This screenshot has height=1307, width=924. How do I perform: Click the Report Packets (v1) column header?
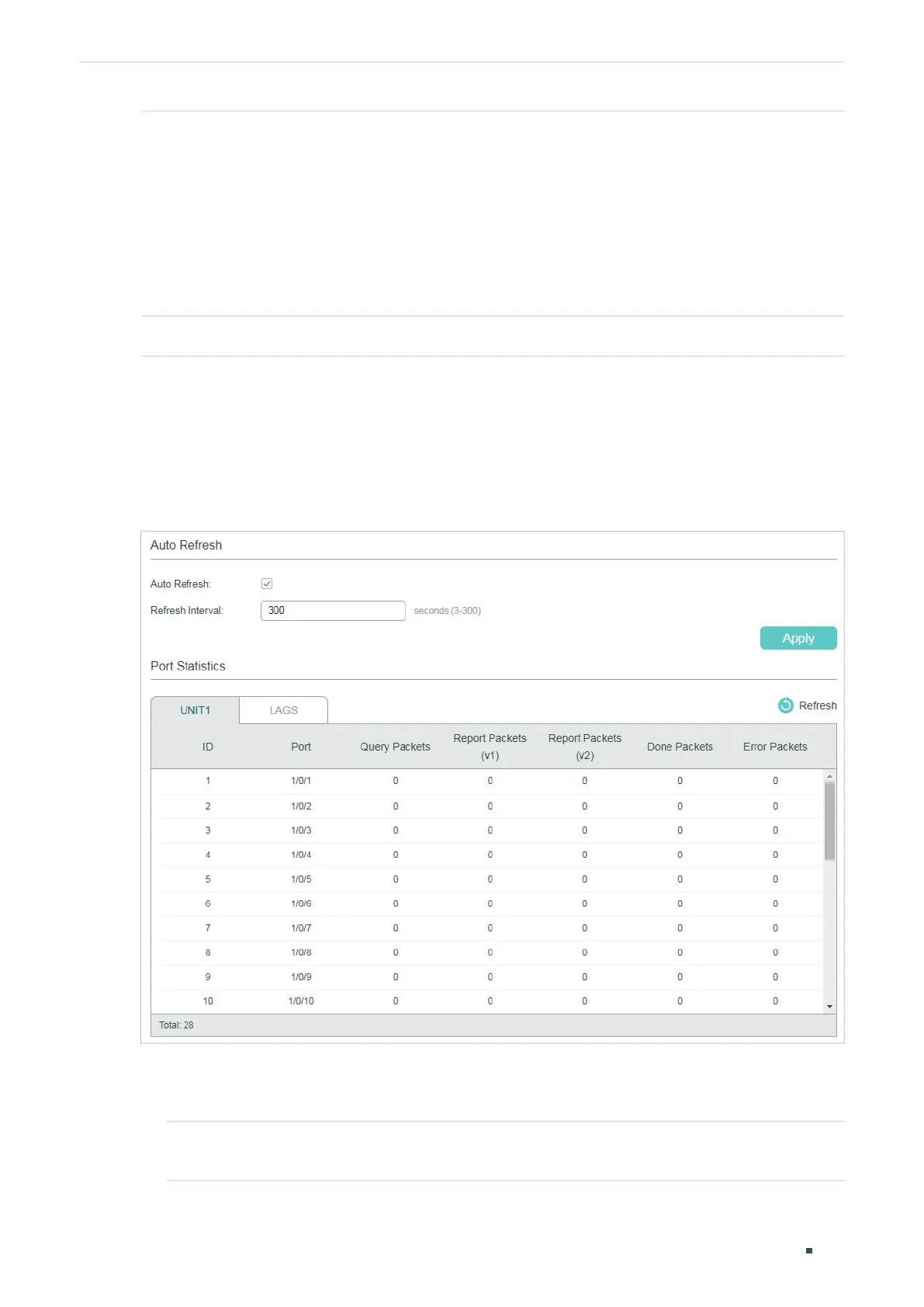[x=490, y=747]
